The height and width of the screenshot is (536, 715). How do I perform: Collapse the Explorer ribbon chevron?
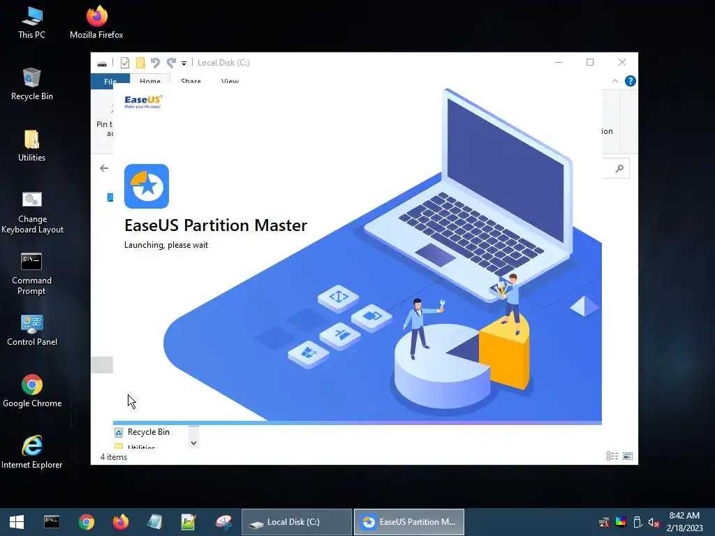coord(615,81)
